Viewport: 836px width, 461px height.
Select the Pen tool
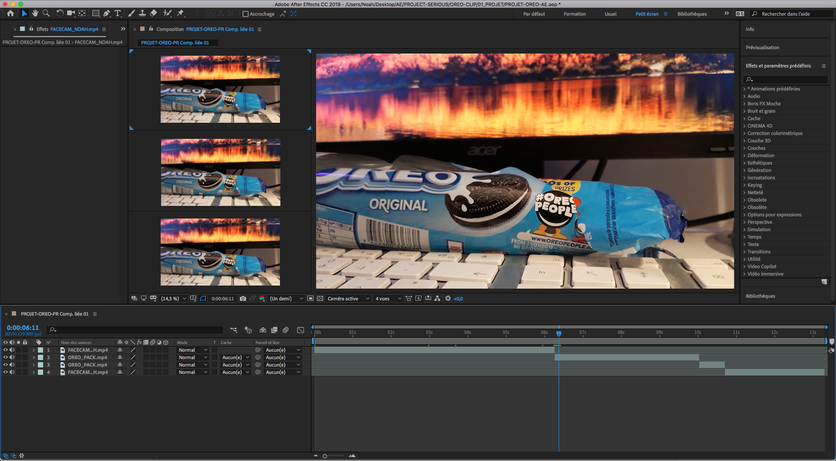click(x=107, y=13)
